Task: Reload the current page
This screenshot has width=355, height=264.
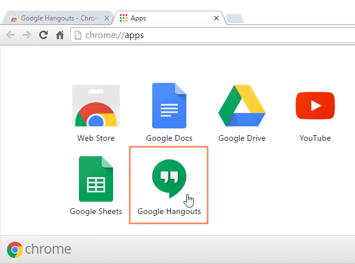Action: (x=43, y=35)
